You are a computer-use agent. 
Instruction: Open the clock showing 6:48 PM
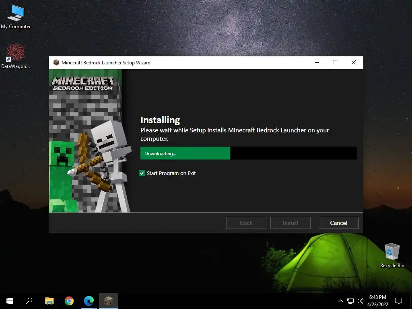coord(377,301)
